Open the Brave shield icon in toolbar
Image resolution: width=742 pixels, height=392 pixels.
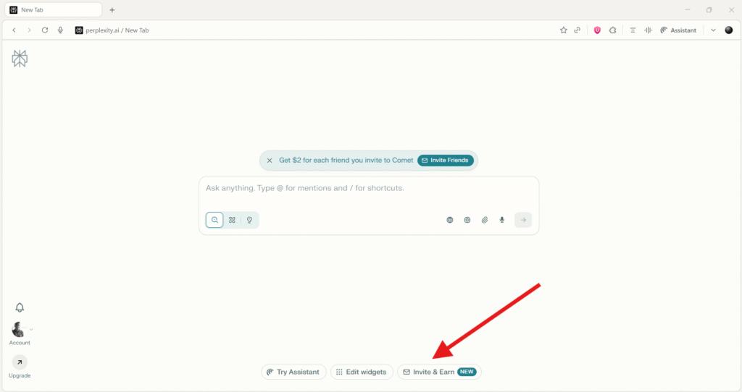[597, 30]
